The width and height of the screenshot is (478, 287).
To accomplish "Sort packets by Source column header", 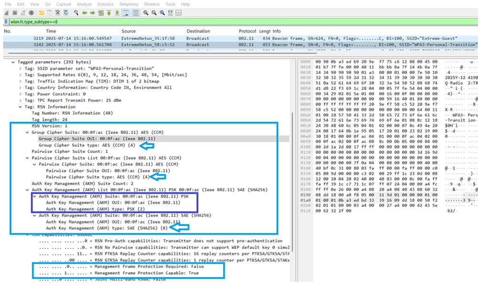I will pyautogui.click(x=153, y=31).
